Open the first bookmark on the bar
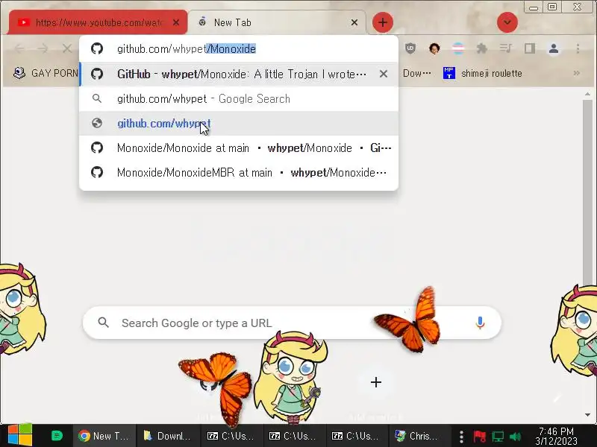597x447 pixels. coord(46,73)
